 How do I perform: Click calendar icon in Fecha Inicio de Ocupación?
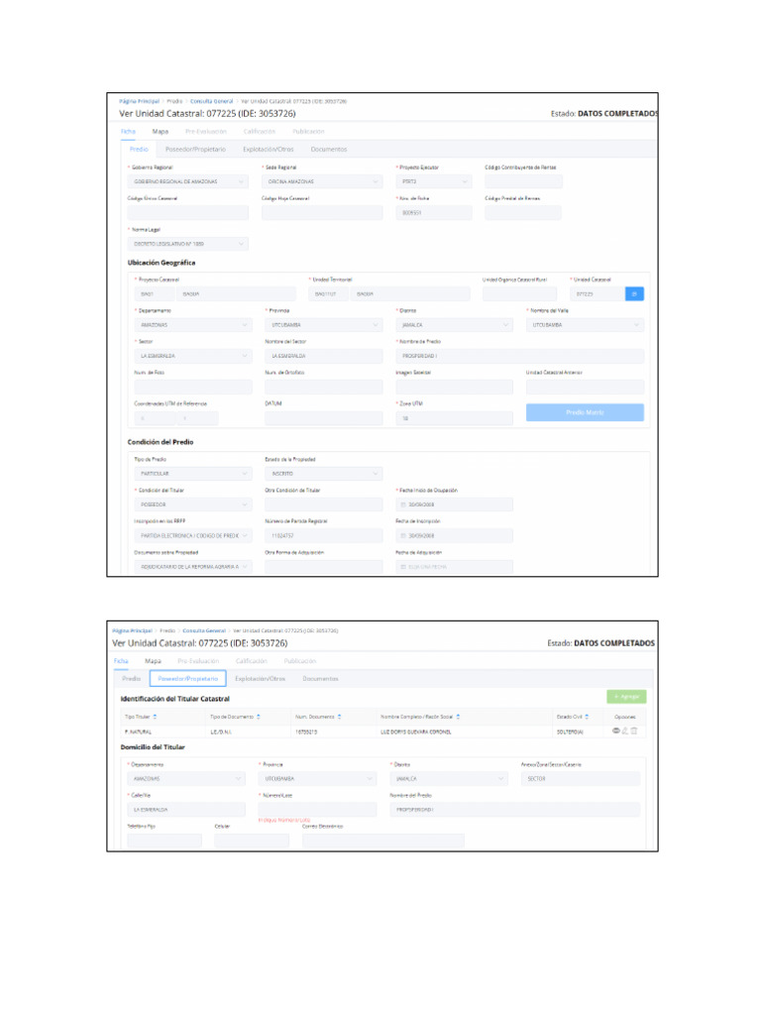click(x=403, y=505)
